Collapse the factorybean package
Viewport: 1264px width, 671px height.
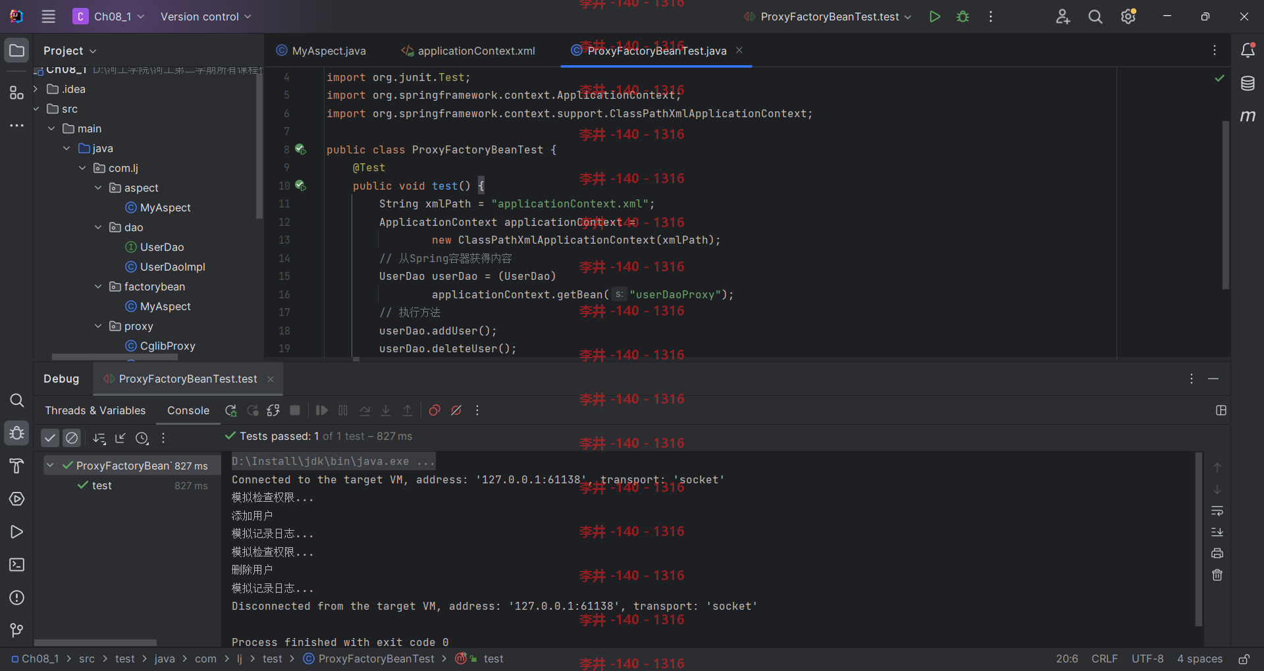[98, 286]
